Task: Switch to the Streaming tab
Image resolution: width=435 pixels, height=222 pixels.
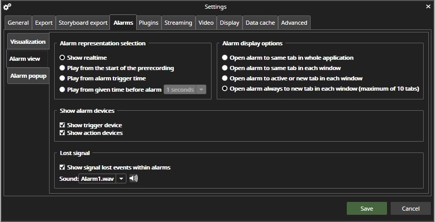Action: (178, 23)
